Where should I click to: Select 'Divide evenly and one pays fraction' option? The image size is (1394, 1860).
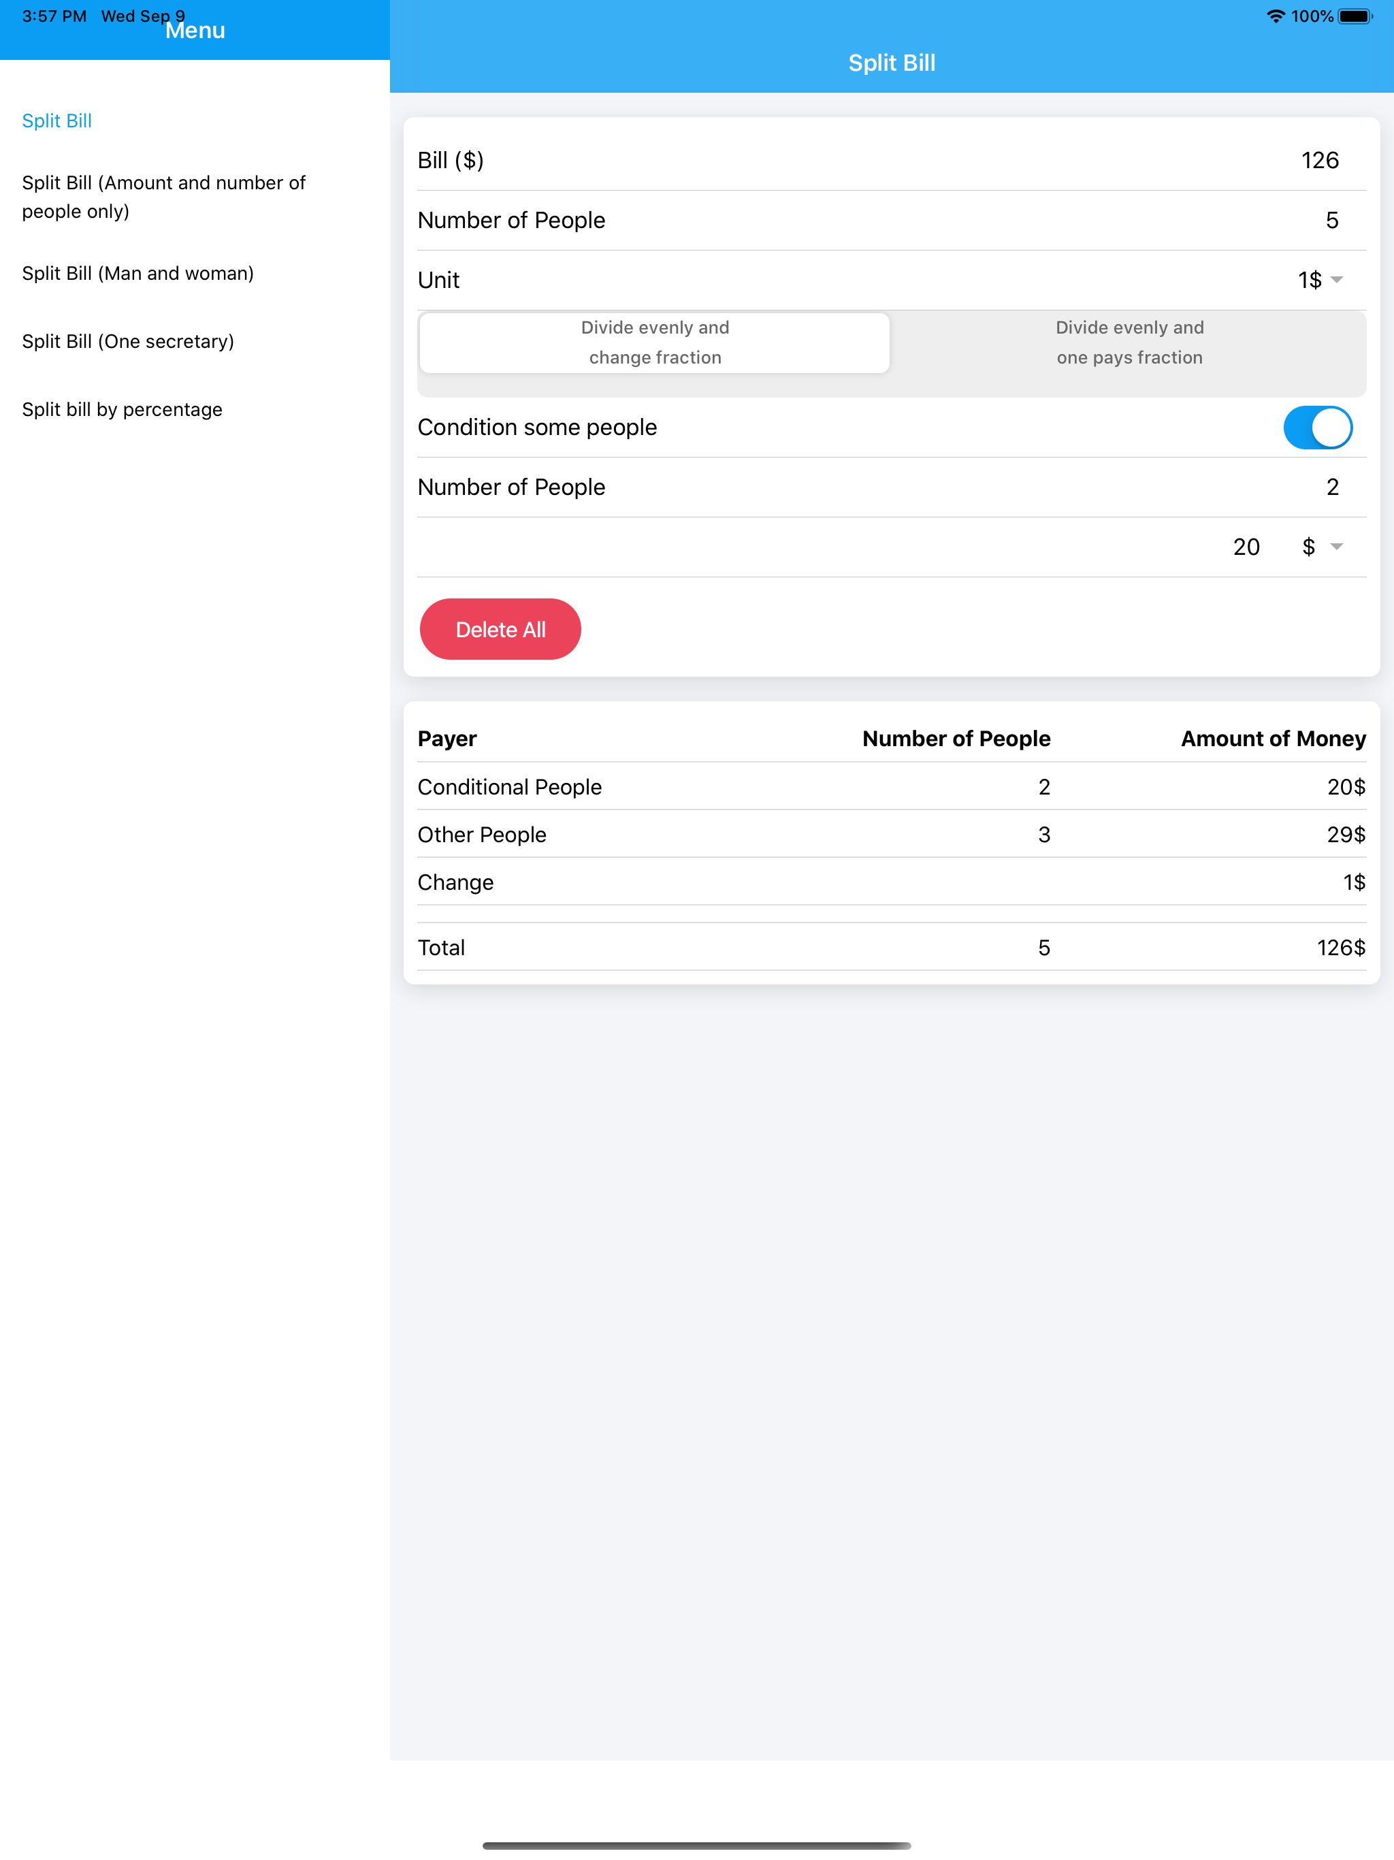click(1129, 342)
